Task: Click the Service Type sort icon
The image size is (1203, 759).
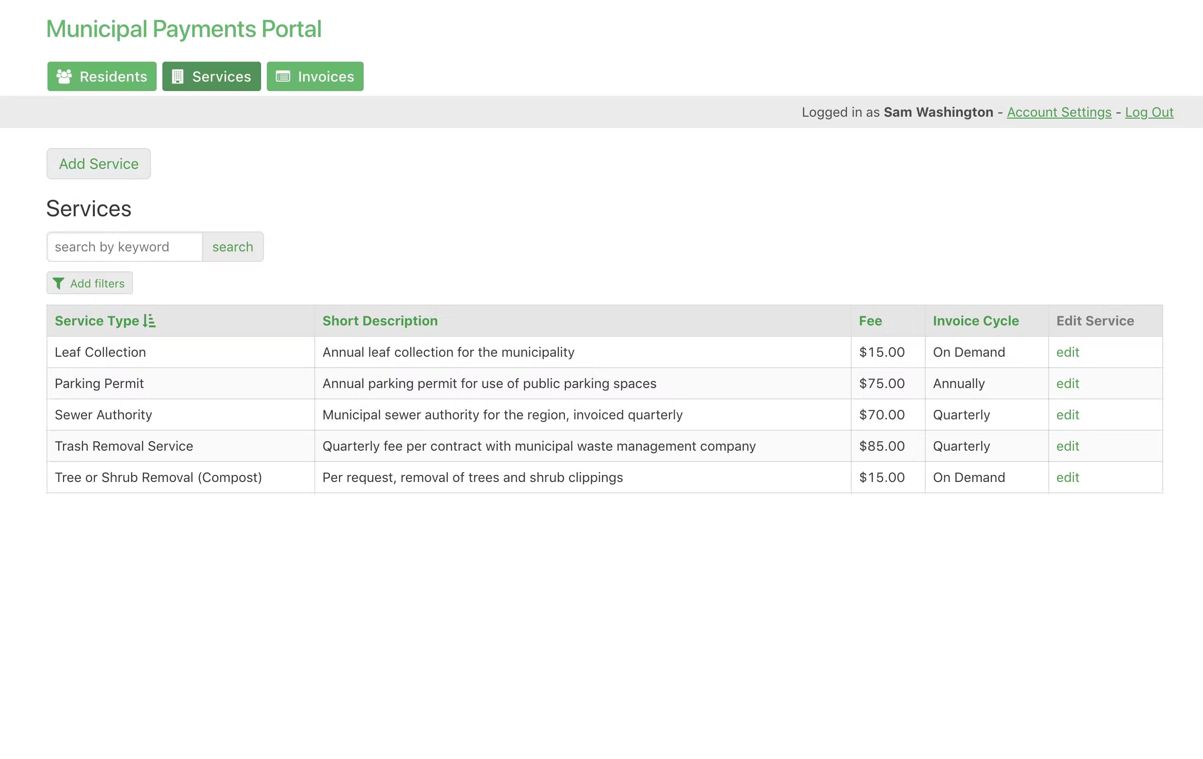Action: click(150, 321)
